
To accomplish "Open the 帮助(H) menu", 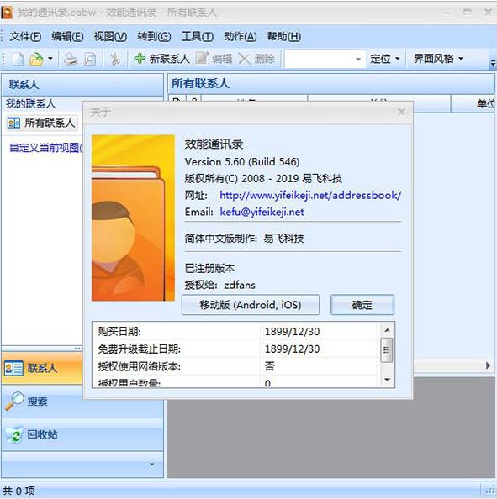I will (x=284, y=37).
